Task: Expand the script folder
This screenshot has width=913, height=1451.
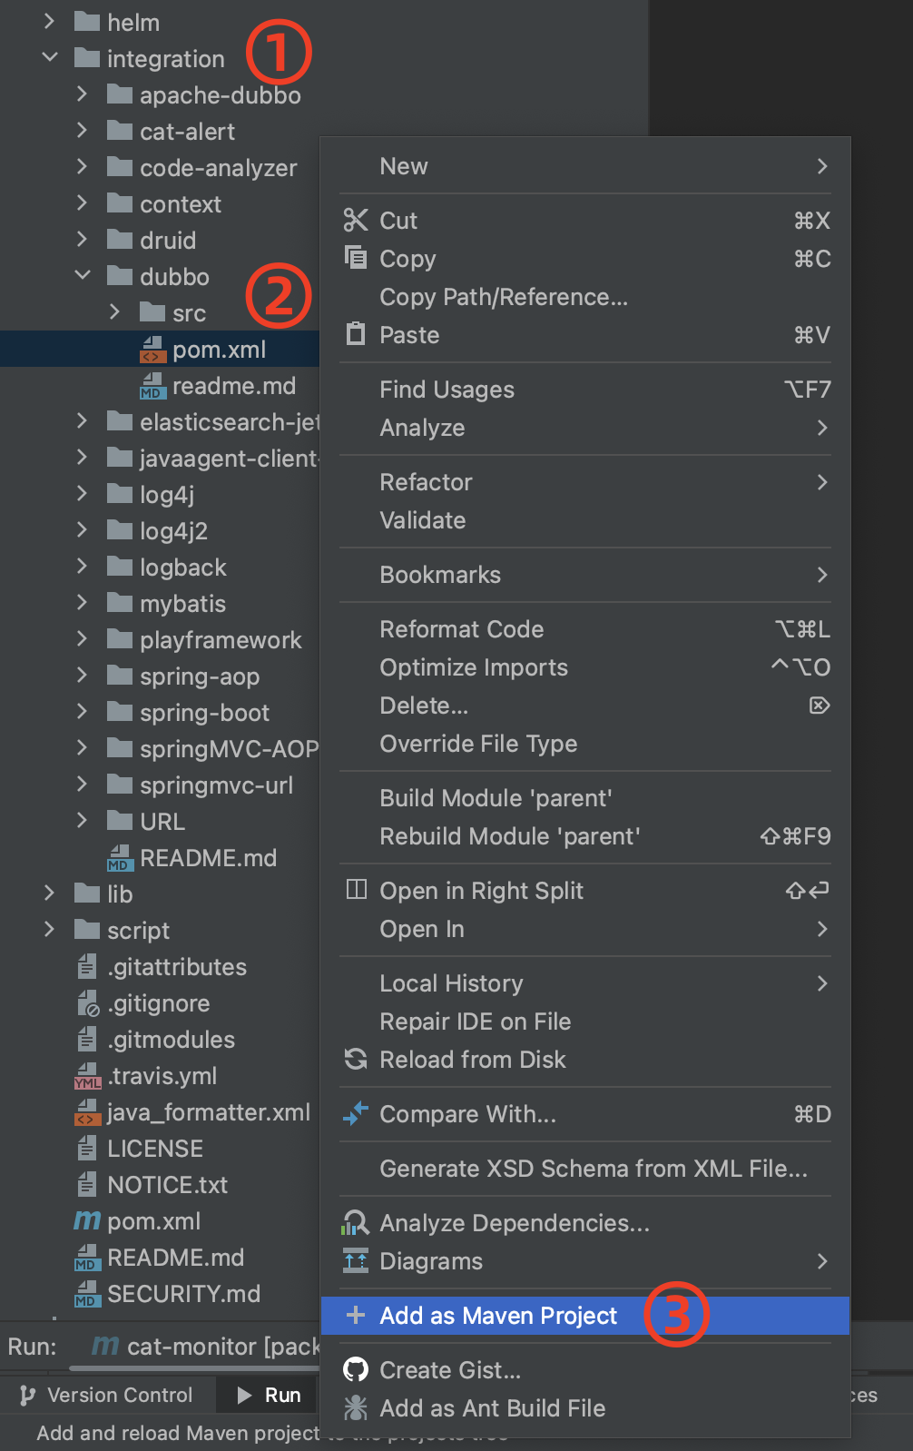Action: tap(50, 929)
